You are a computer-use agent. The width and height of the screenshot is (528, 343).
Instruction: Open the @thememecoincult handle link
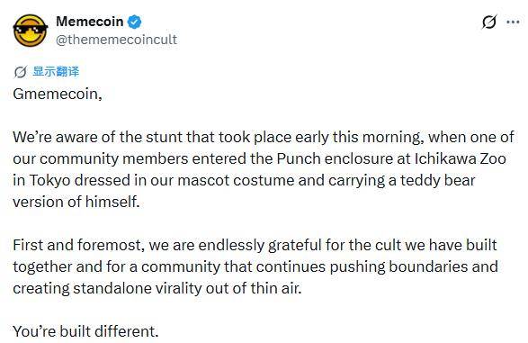(116, 40)
